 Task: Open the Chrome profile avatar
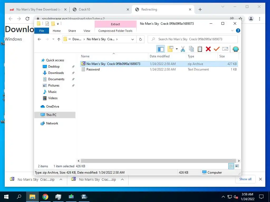point(251,19)
